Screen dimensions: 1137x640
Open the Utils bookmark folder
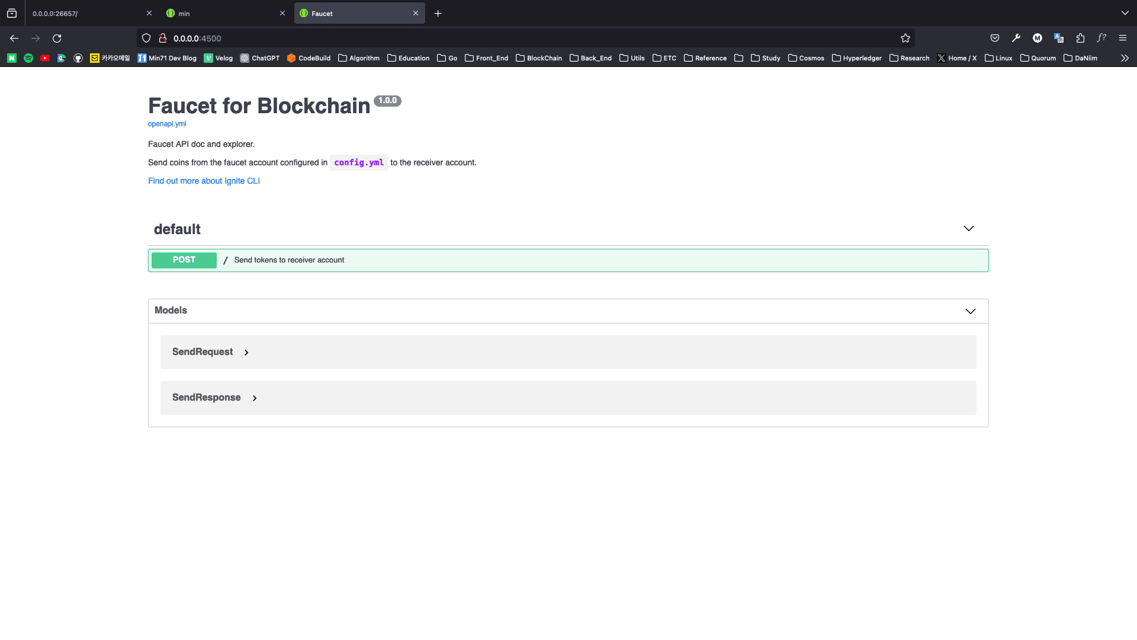(632, 58)
